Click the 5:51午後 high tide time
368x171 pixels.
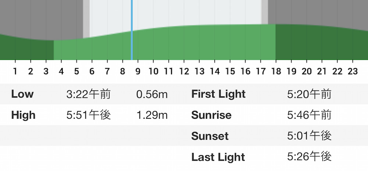tap(88, 115)
